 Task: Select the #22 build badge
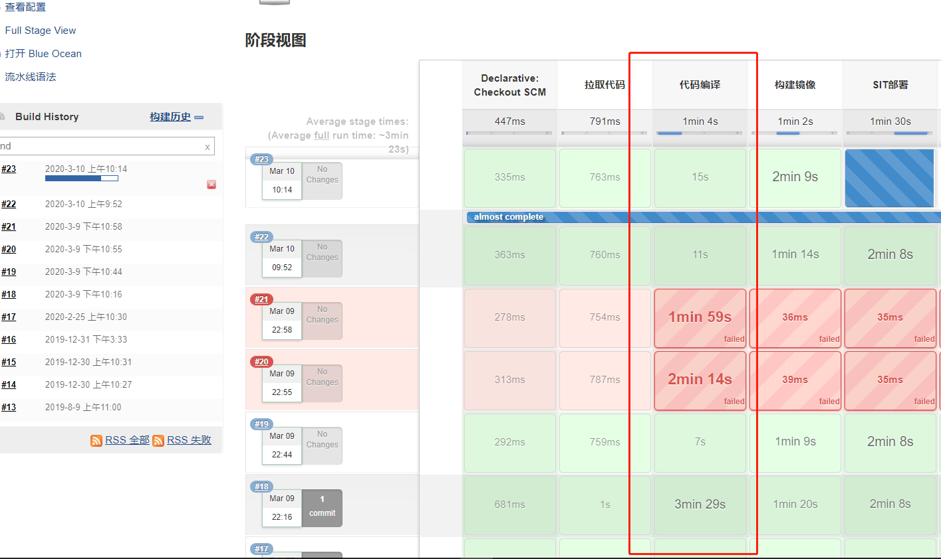pyautogui.click(x=261, y=236)
